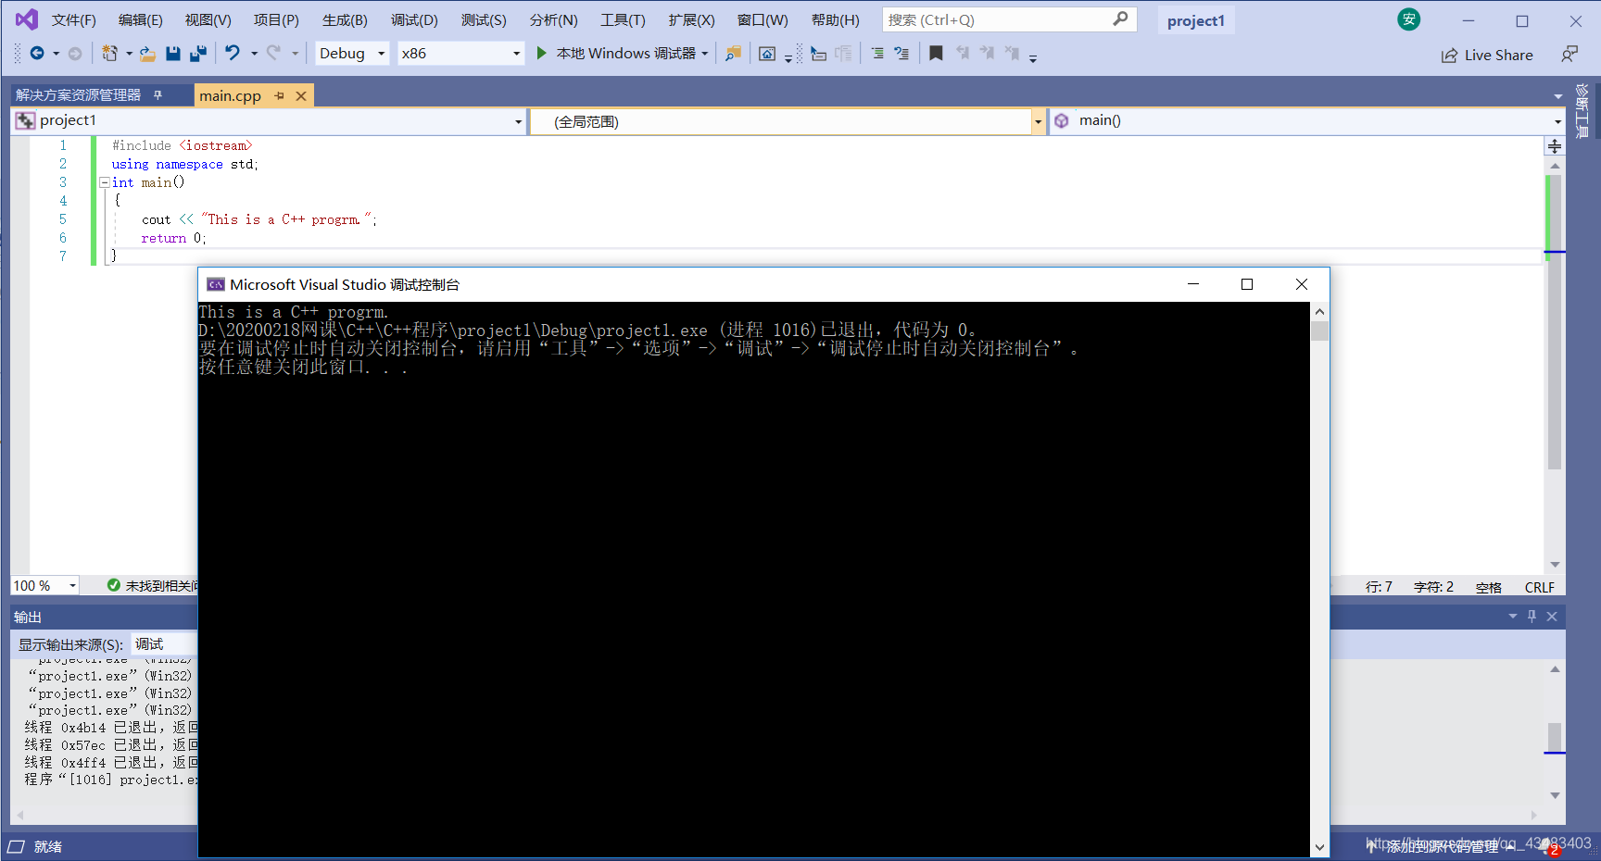Expand the New Project dropdown arrow

(129, 54)
